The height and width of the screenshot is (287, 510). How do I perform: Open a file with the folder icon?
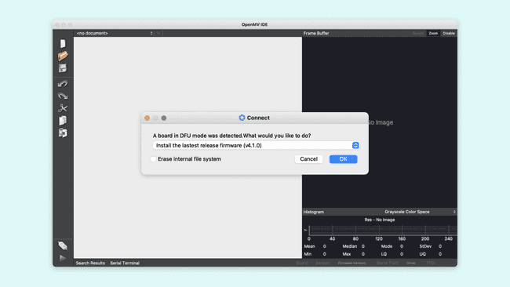(x=63, y=56)
